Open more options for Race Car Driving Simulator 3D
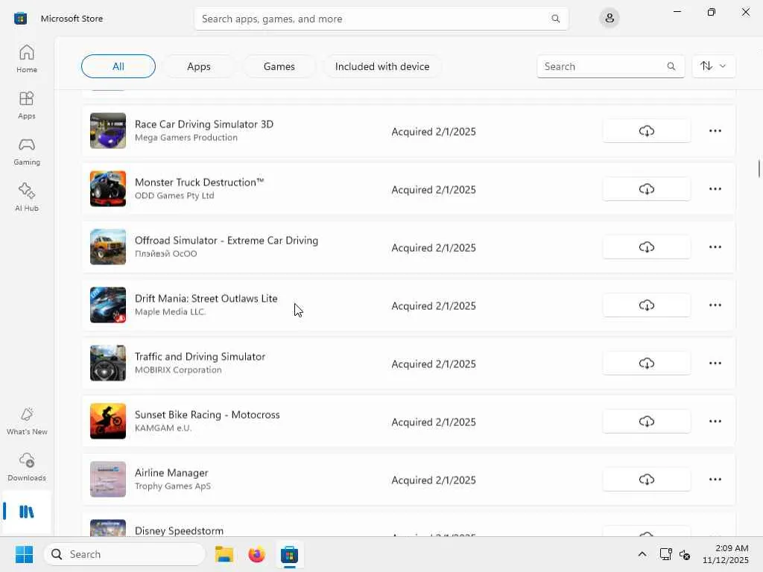 (x=715, y=131)
